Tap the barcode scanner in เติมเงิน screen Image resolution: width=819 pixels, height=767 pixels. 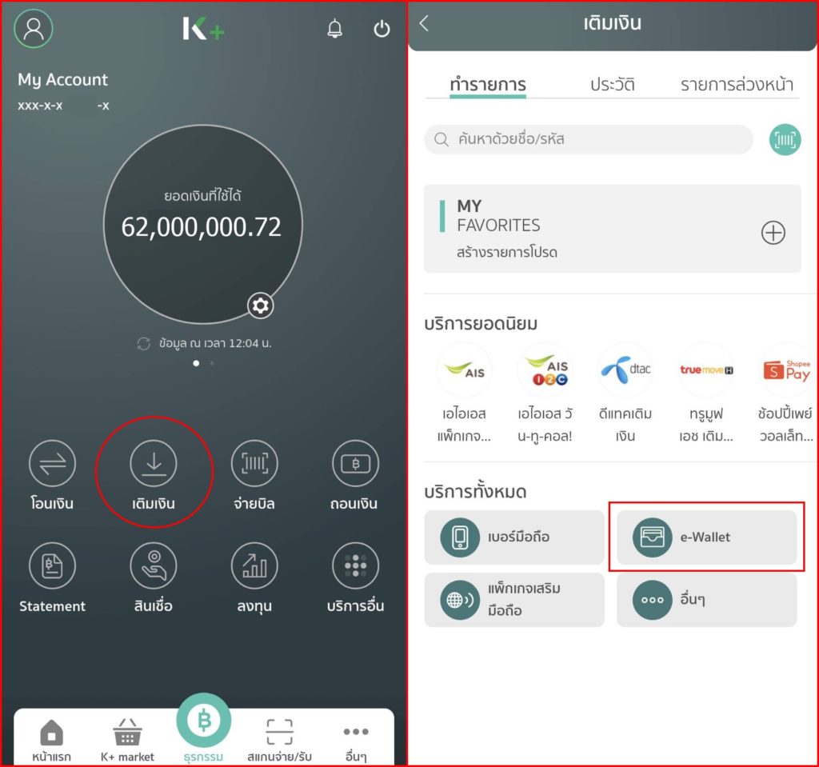(785, 139)
